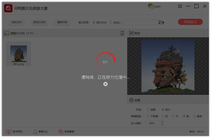The image size is (211, 138).
Task: Select 自定义 output directory option
Action: (115, 23)
